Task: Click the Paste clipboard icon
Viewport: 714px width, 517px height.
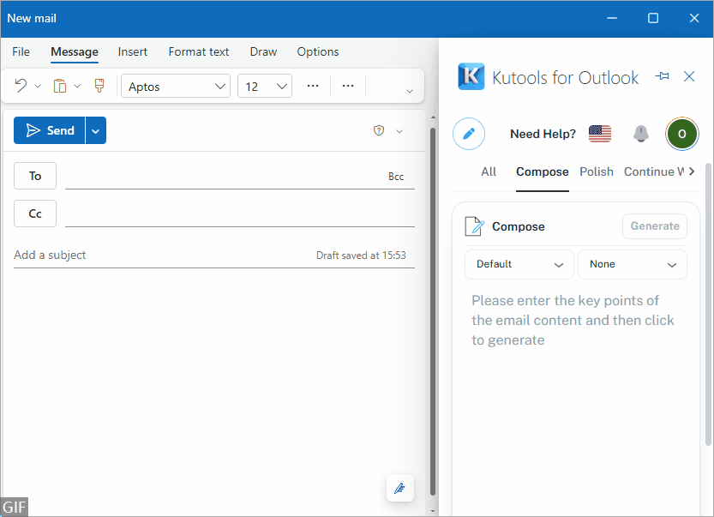Action: pos(60,86)
